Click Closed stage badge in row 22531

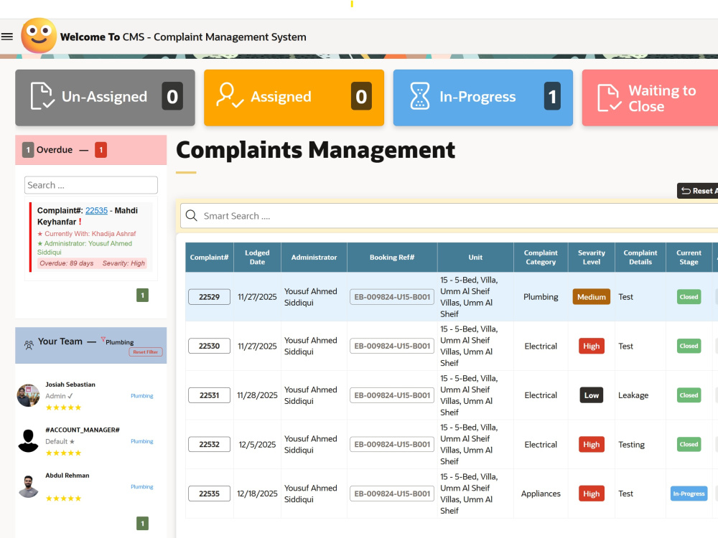pyautogui.click(x=689, y=395)
